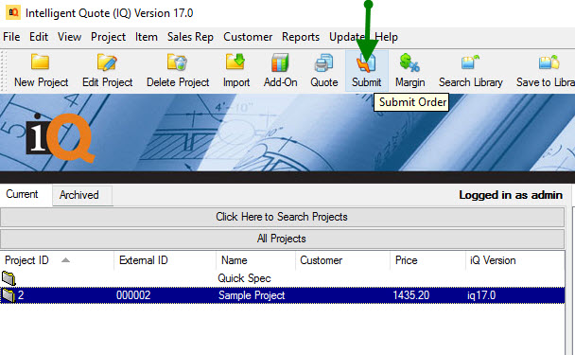Sort by the iQ Version column header
The image size is (575, 355).
[514, 260]
